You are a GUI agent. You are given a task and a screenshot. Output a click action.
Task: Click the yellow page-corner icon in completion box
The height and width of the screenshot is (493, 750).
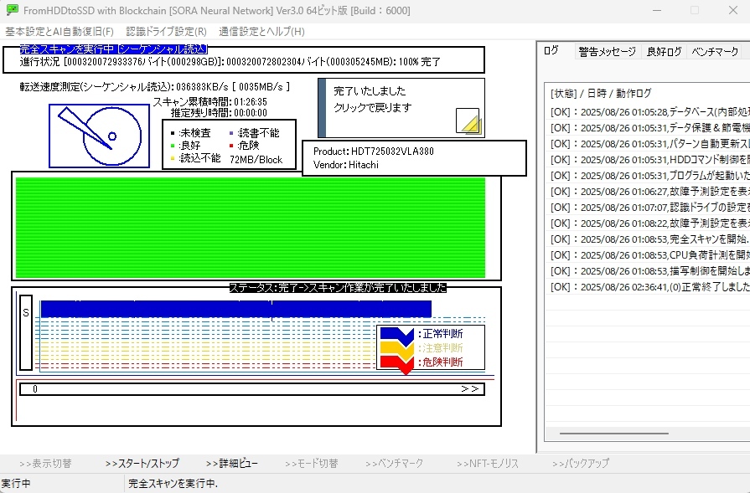pos(468,121)
